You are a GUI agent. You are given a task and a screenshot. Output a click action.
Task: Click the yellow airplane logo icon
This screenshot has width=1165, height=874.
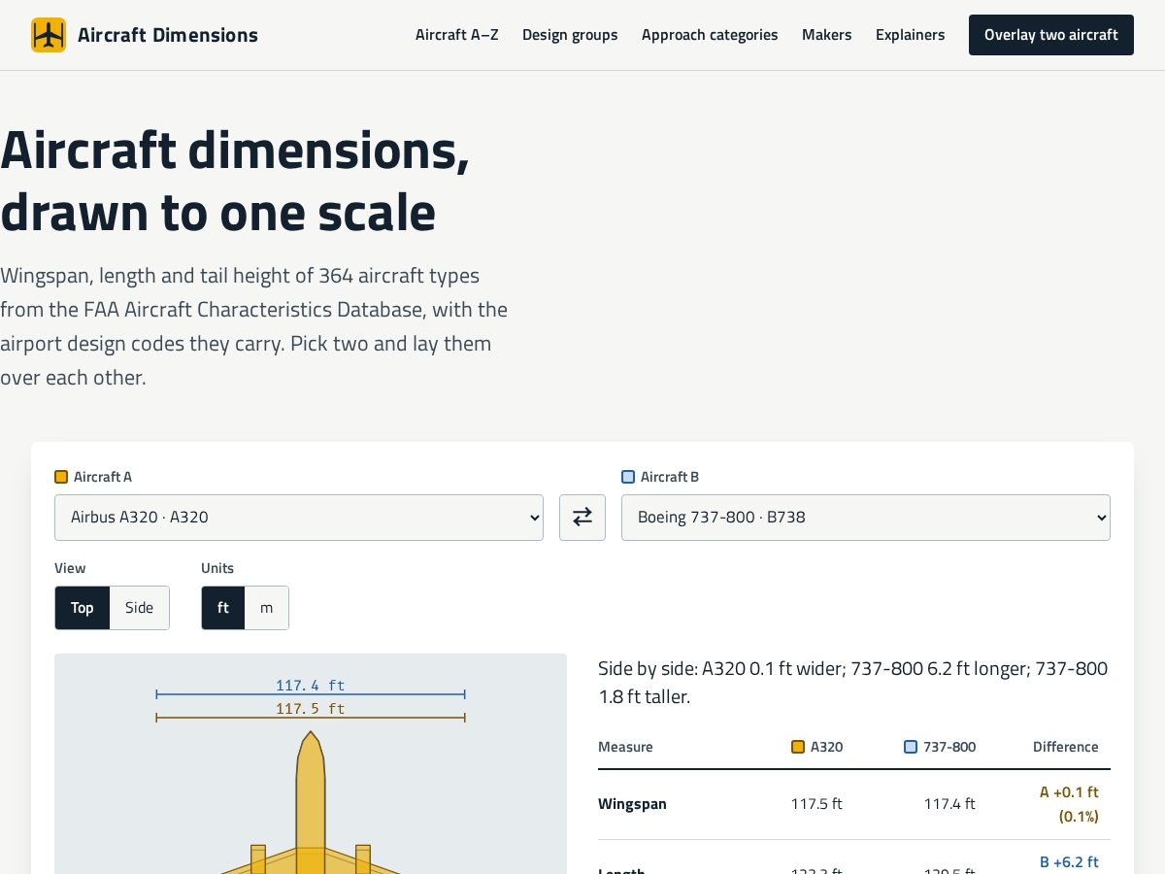[49, 35]
